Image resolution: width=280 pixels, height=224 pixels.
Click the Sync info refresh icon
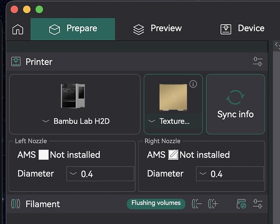click(235, 97)
